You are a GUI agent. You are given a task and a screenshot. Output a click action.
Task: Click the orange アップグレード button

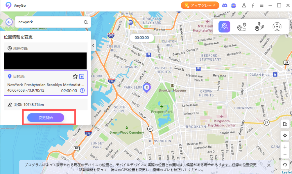(200, 6)
